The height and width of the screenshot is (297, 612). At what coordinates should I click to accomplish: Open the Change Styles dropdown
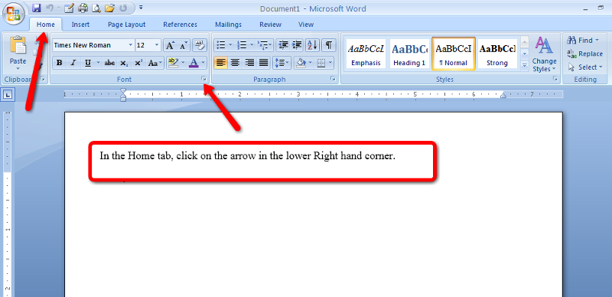point(545,54)
